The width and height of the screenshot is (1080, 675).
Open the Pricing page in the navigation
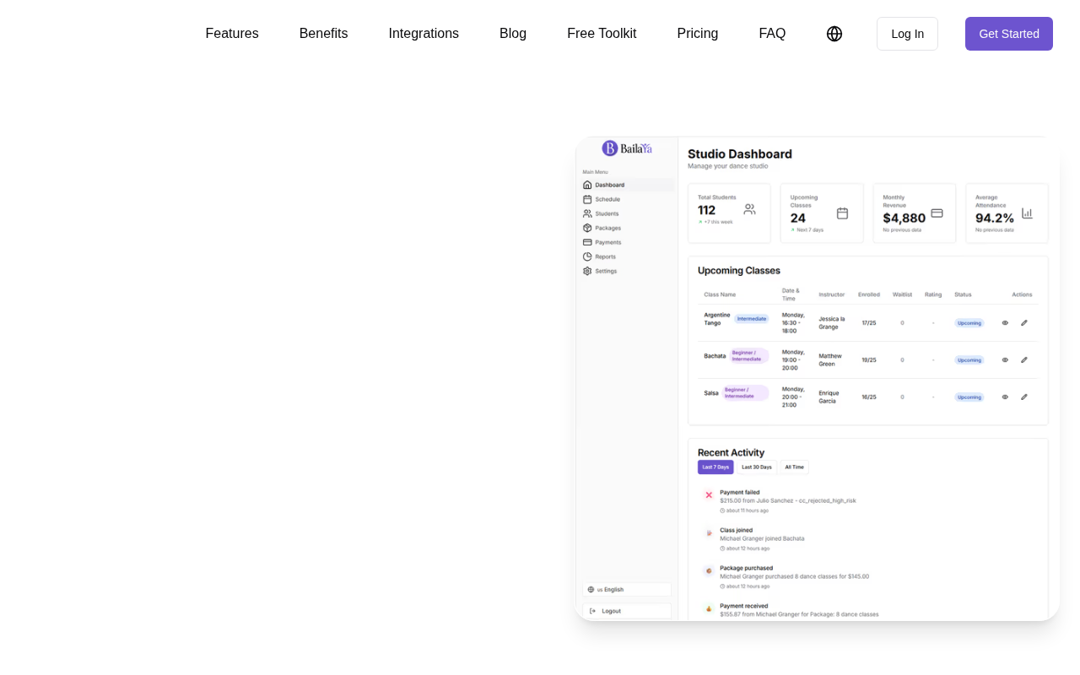coord(698,34)
